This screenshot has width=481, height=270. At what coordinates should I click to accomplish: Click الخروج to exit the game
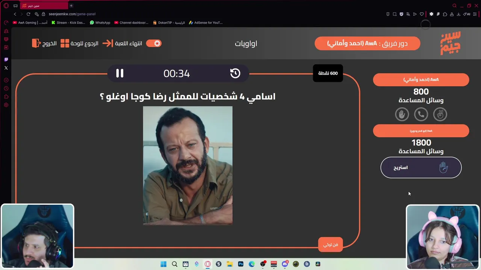pyautogui.click(x=44, y=43)
